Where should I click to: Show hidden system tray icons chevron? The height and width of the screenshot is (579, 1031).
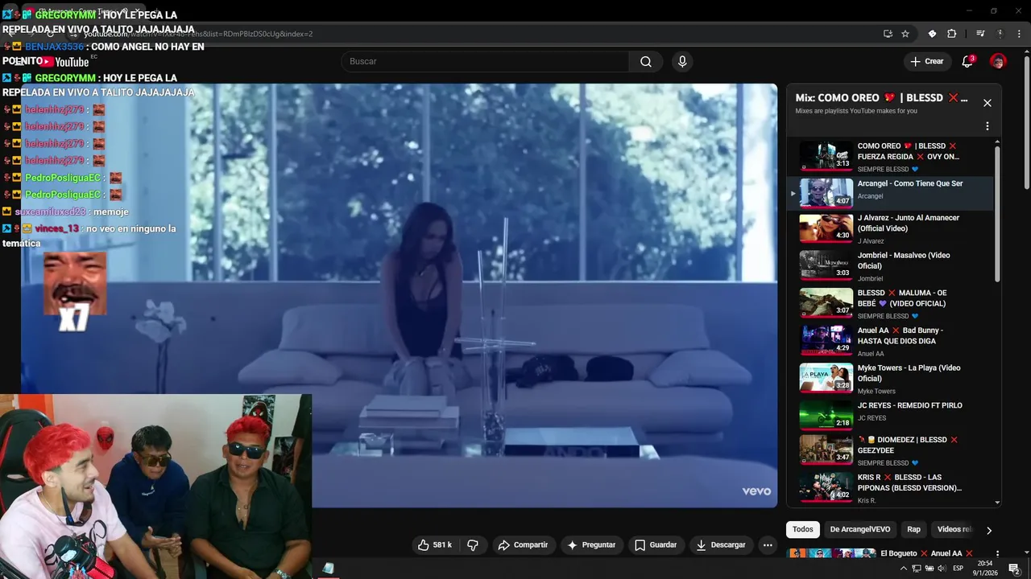(x=903, y=569)
